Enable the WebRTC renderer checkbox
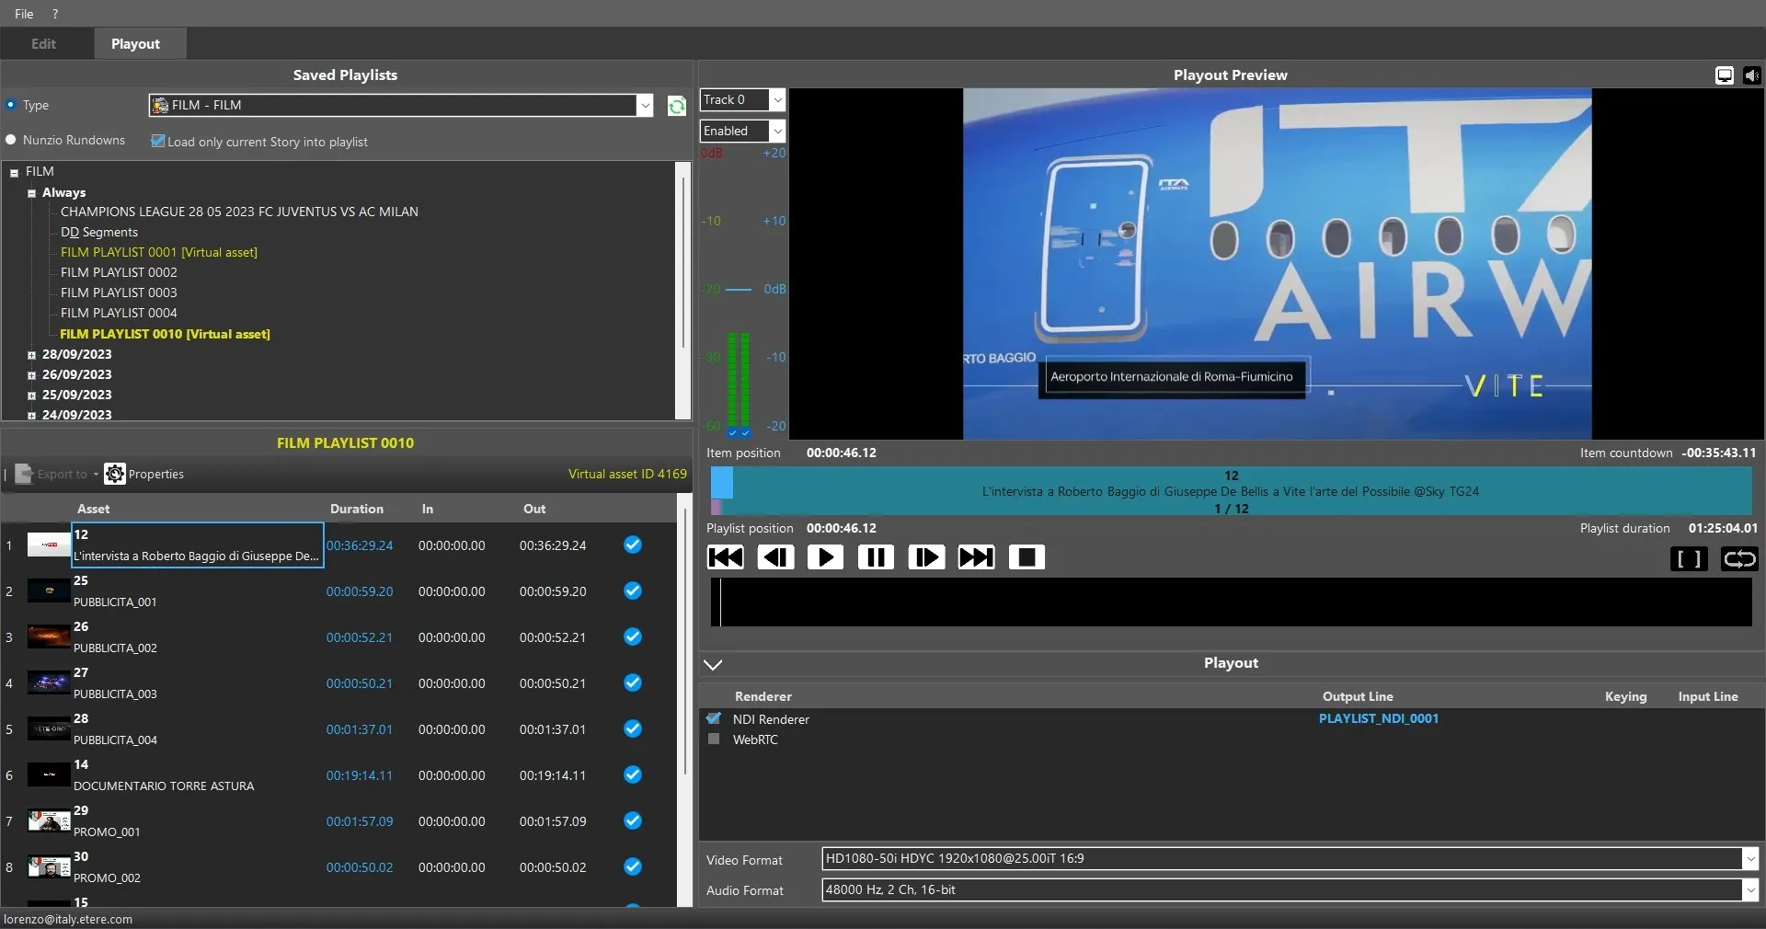The height and width of the screenshot is (929, 1766). pos(714,740)
